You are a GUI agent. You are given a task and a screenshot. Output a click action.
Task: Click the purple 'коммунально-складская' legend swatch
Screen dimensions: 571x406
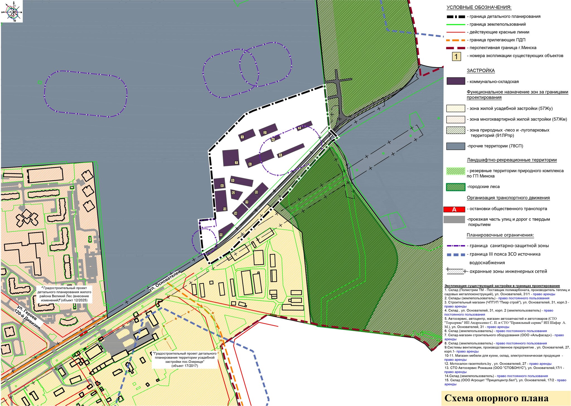tap(456, 81)
